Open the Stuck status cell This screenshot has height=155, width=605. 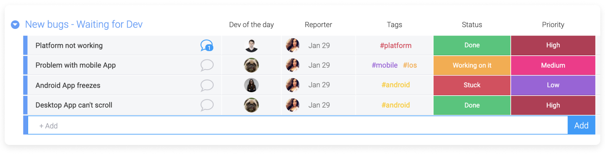pos(472,85)
